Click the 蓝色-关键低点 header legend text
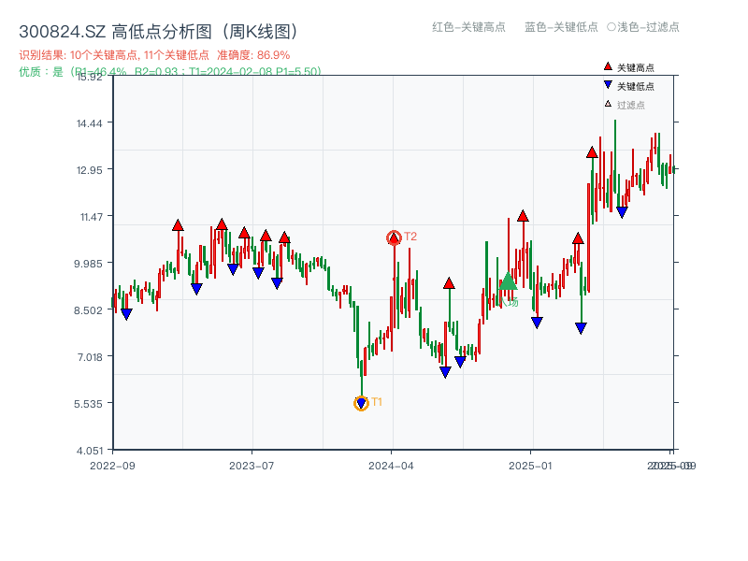748x561 pixels. pos(561,27)
